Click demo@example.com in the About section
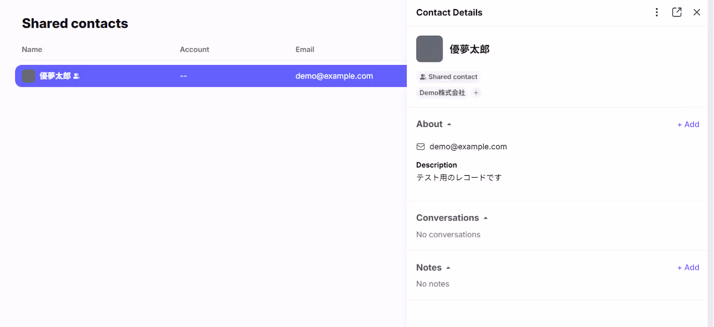Viewport: 714px width, 327px height. pos(468,147)
